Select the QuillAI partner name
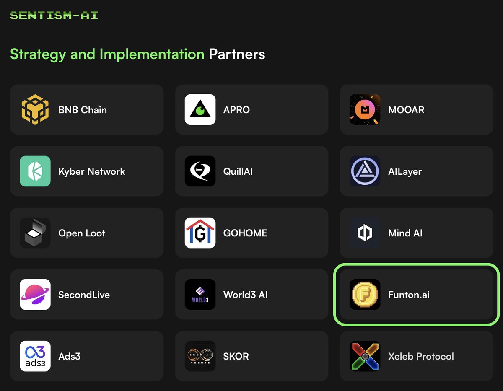The height and width of the screenshot is (391, 503). (238, 171)
